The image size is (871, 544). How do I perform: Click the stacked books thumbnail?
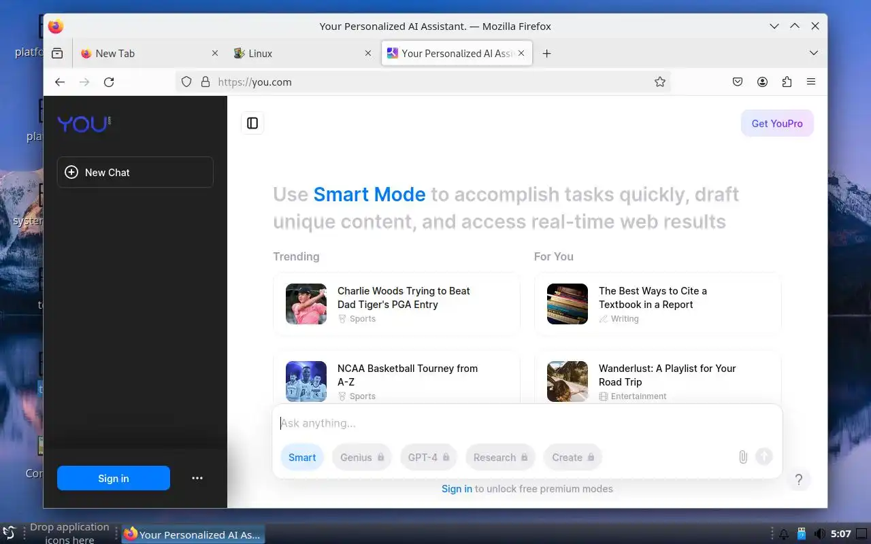coord(568,304)
